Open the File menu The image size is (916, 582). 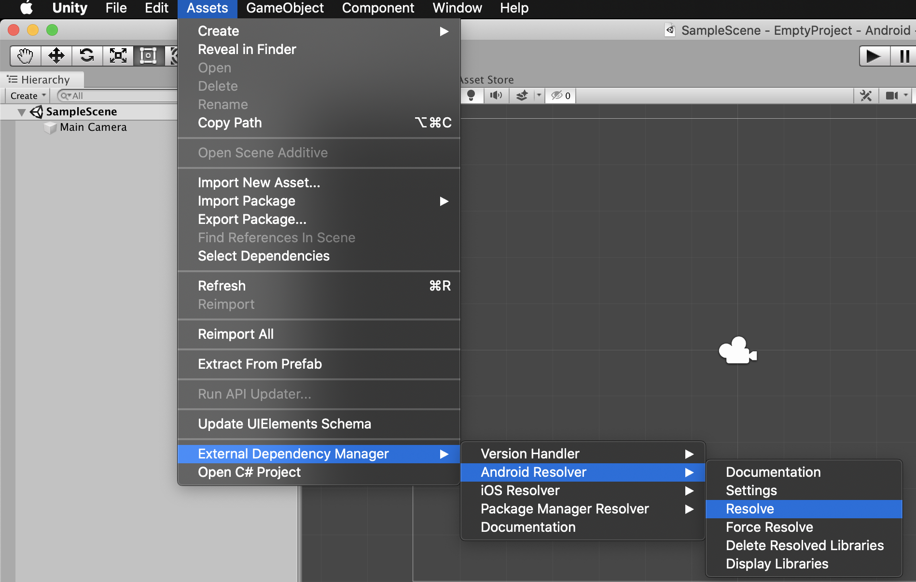[x=116, y=8]
